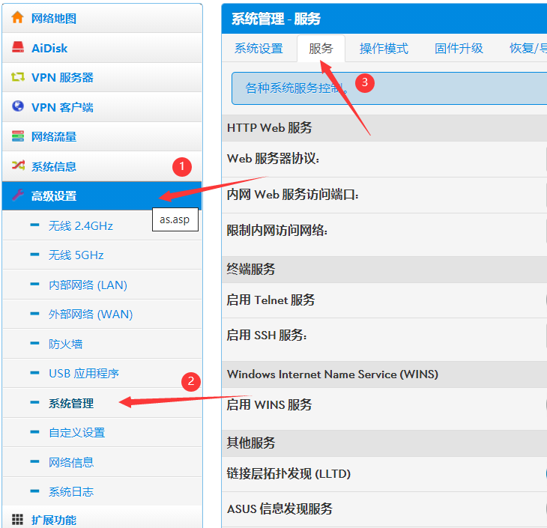
Task: Click the 各种系统服务控制 description banner
Action: click(390, 88)
